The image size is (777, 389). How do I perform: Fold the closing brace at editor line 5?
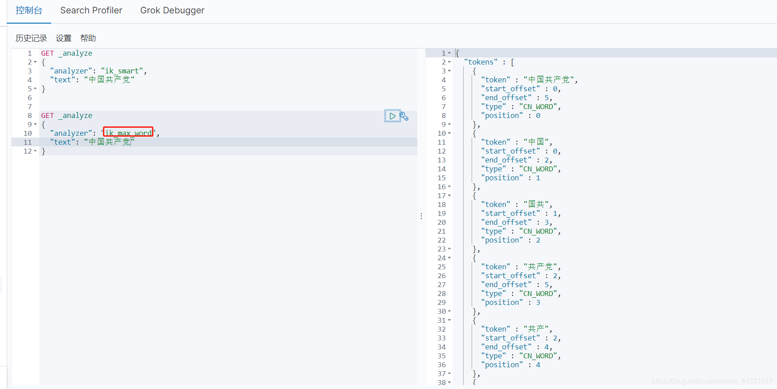click(35, 89)
